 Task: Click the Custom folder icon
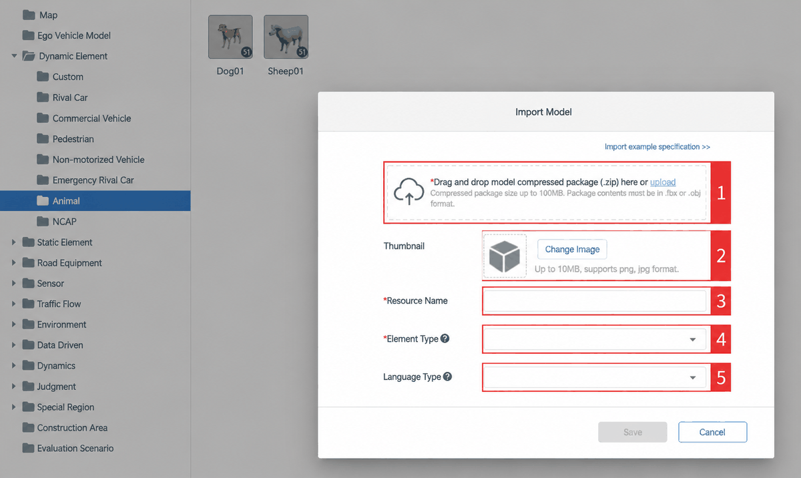pos(43,77)
